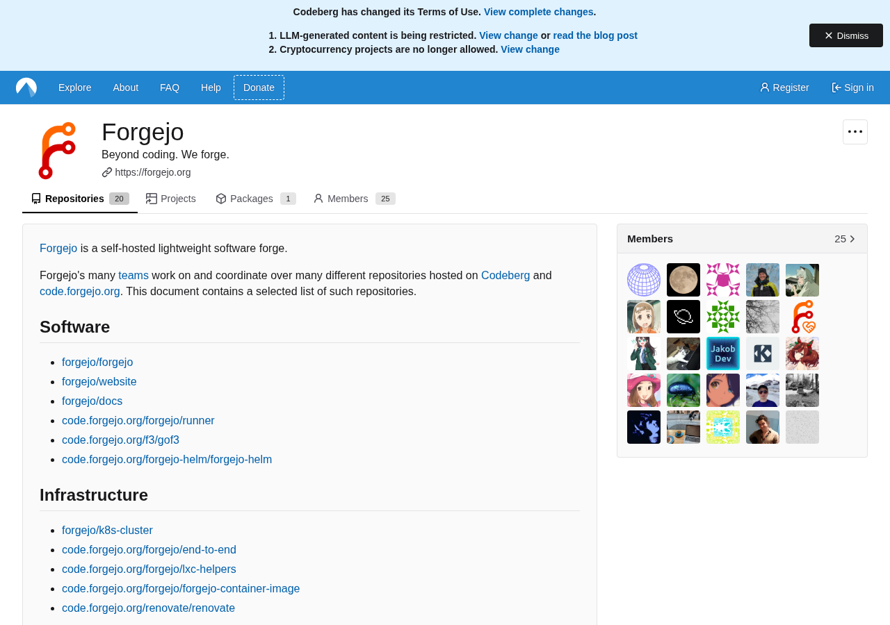Viewport: 890px width, 625px height.
Task: Open FAQ in the top navigation
Action: [x=170, y=87]
